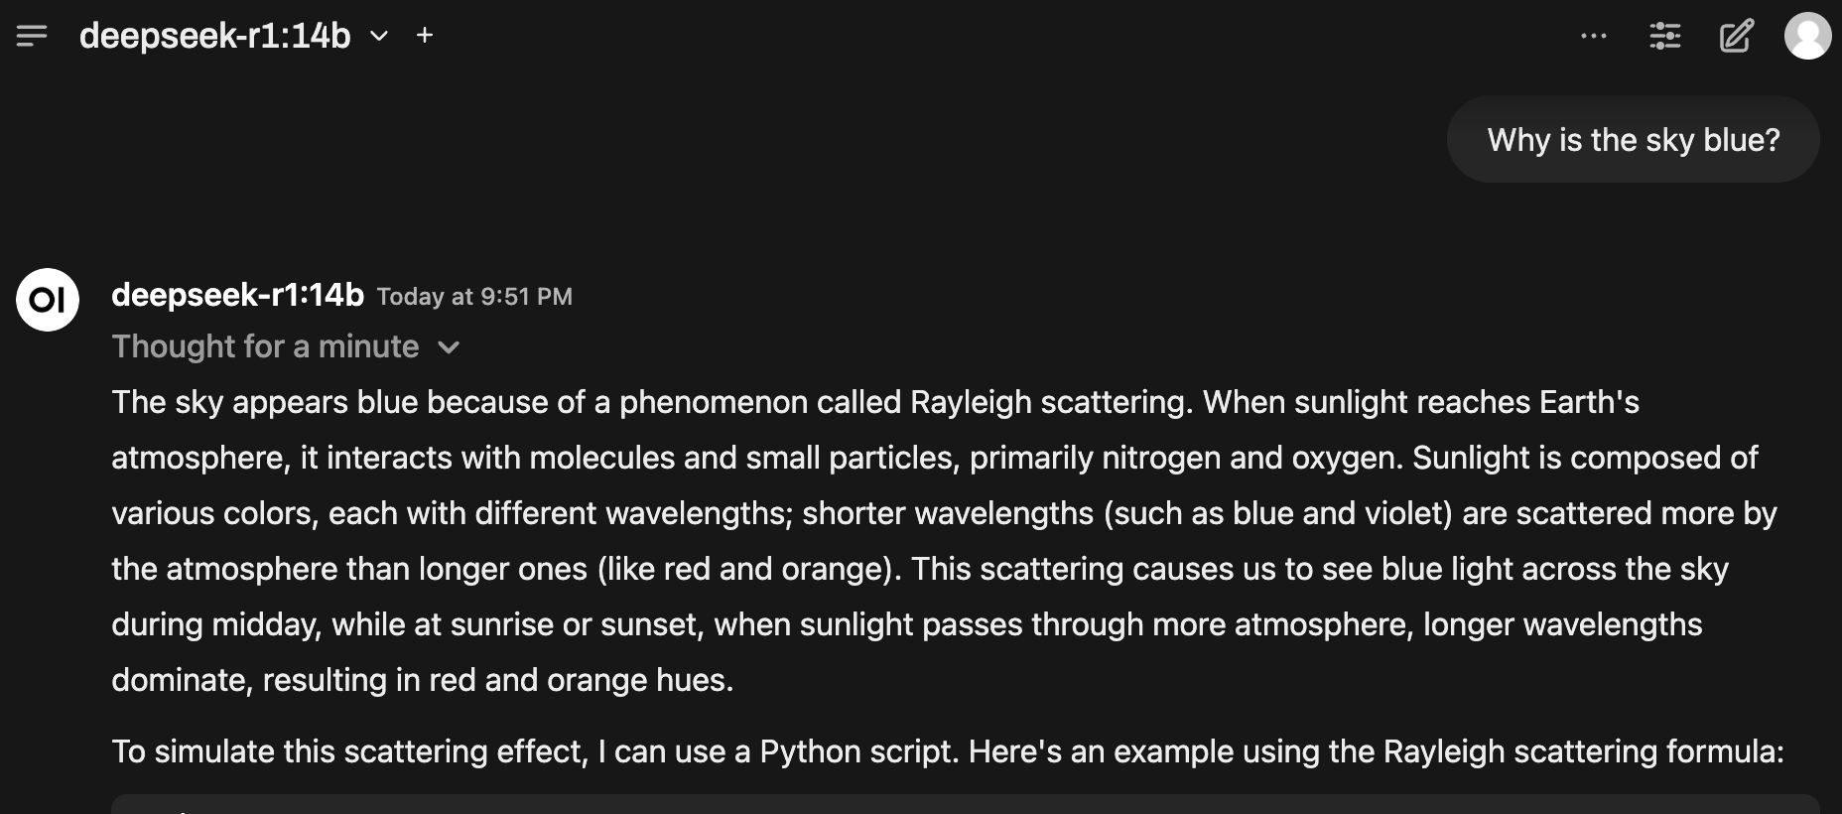The image size is (1842, 814).
Task: Add another model with the plus icon
Action: click(425, 36)
